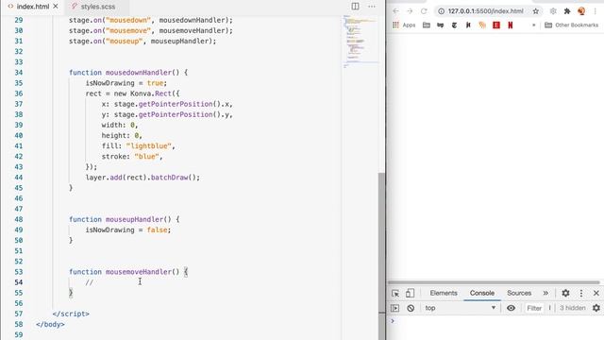Viewport: 604px width, 340px height.
Task: Click the mouseupHandler function name on line 48
Action: (x=134, y=219)
